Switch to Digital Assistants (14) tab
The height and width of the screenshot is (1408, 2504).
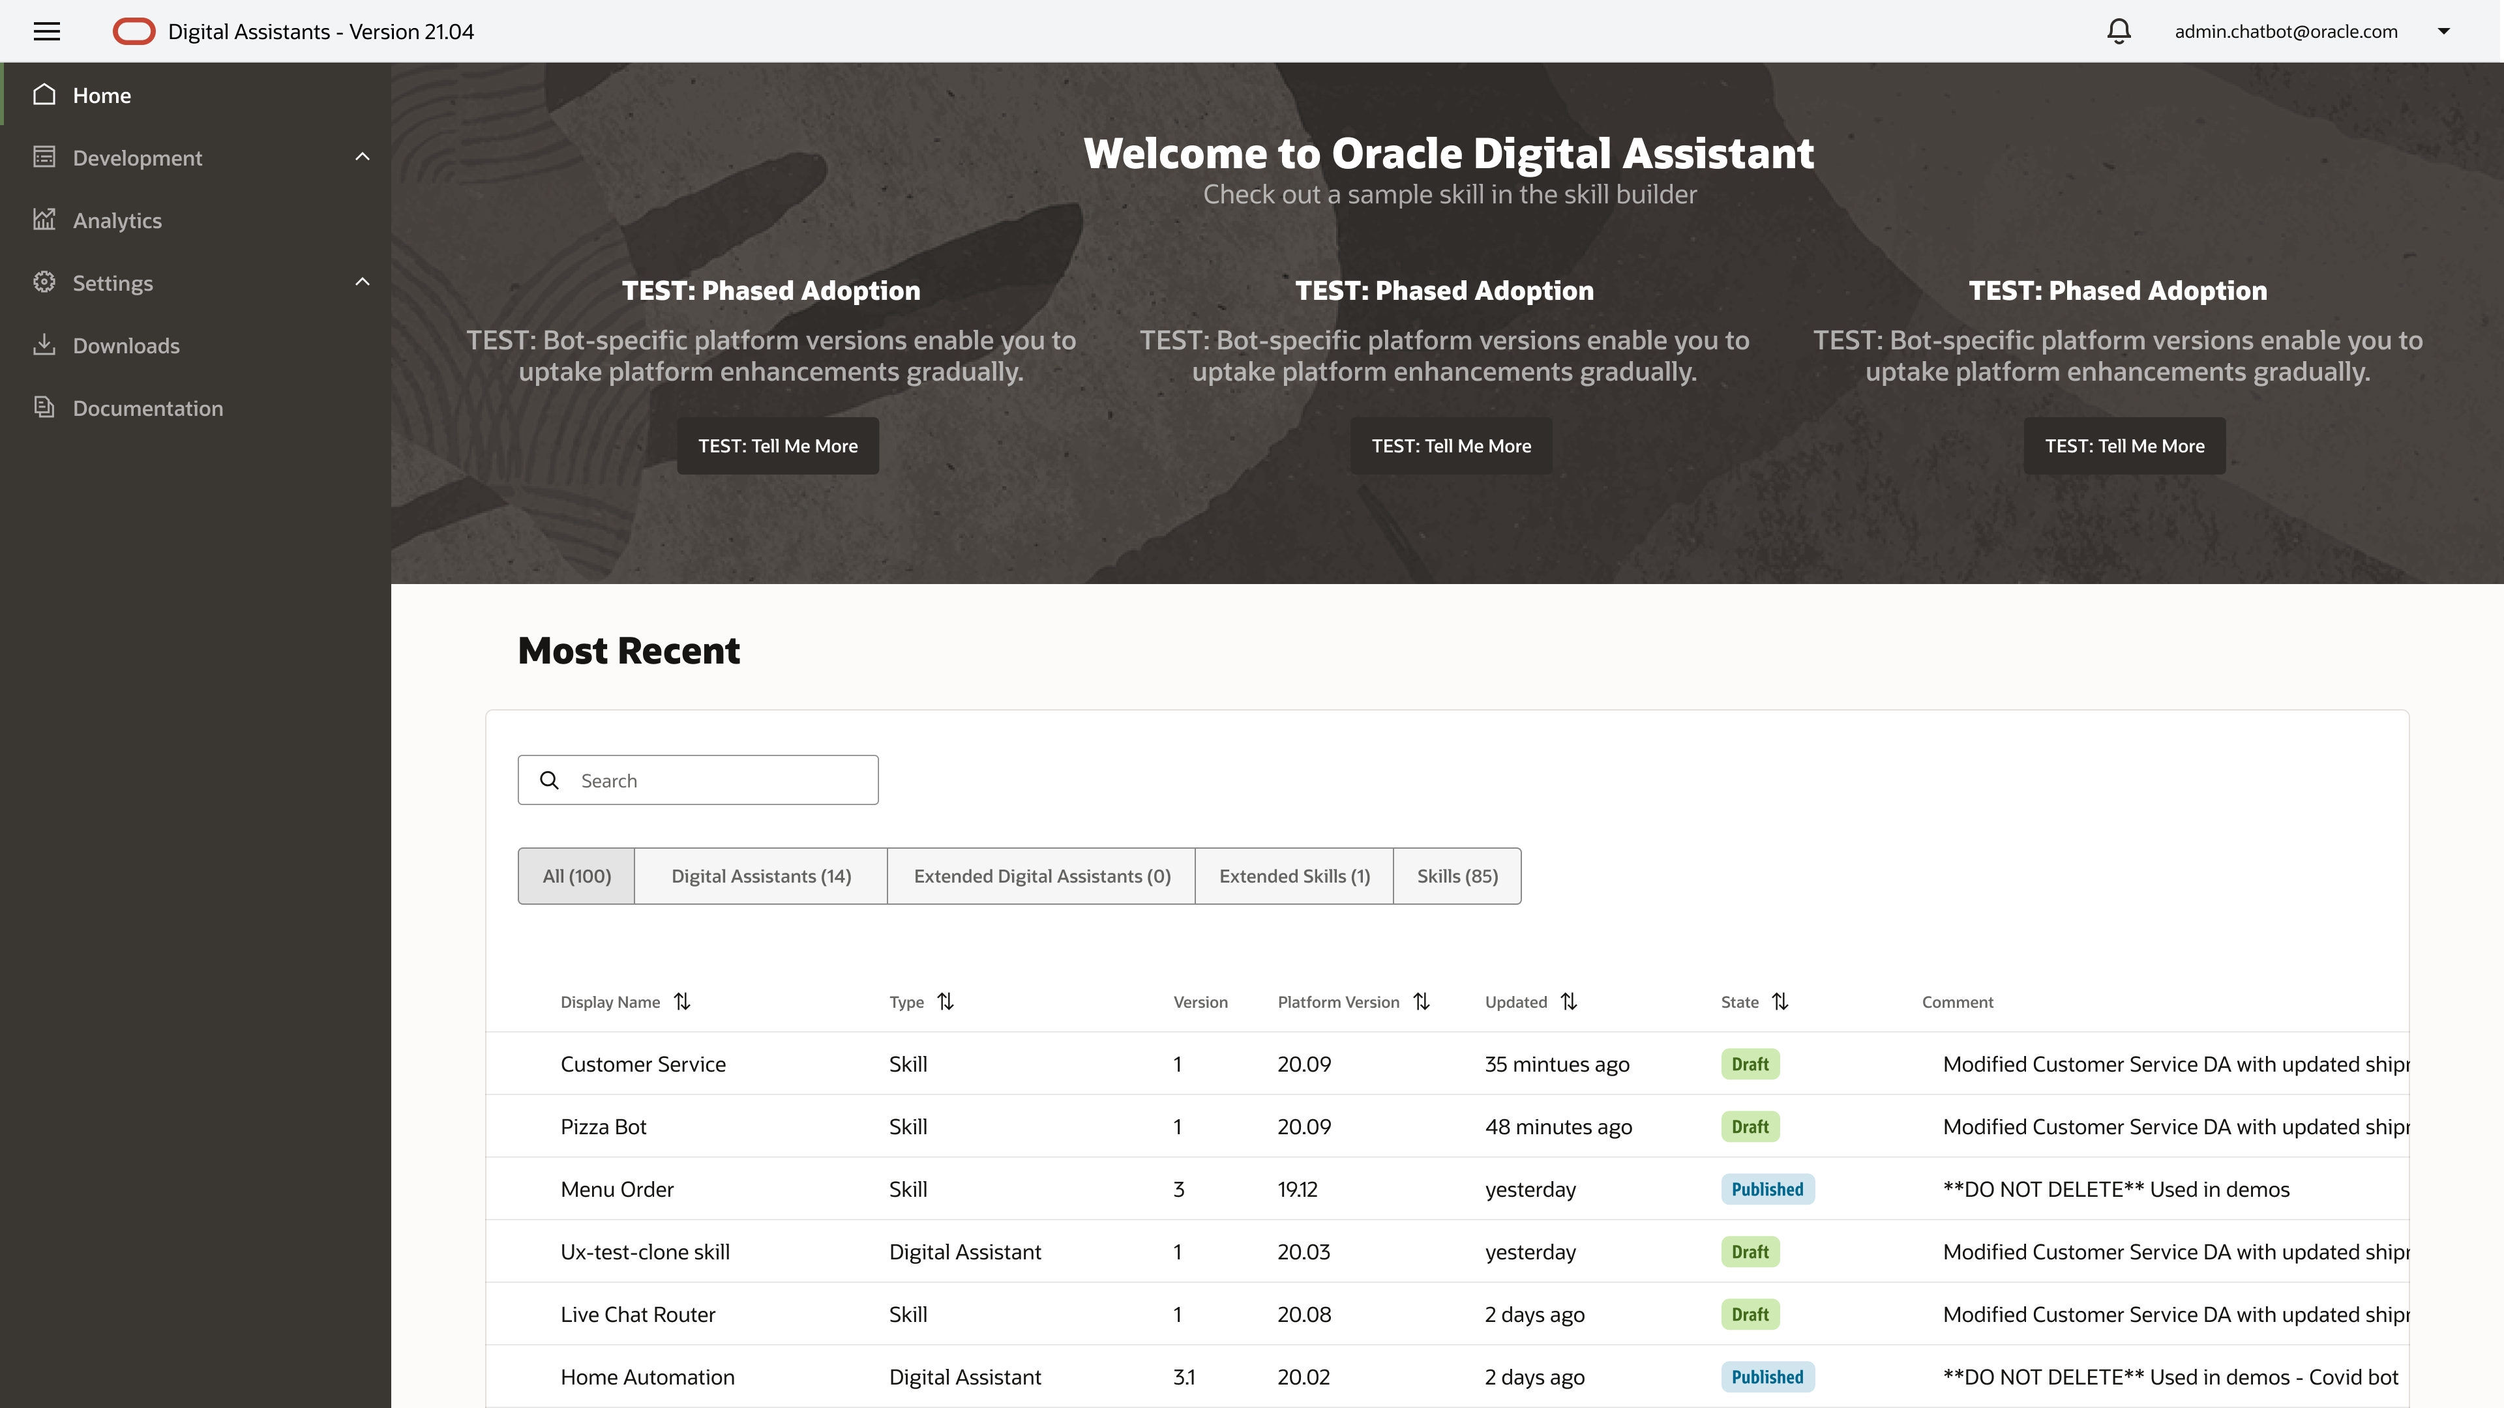pyautogui.click(x=761, y=875)
